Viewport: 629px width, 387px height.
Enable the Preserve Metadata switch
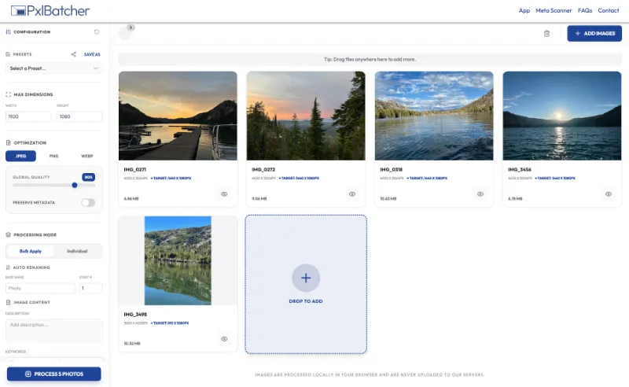click(88, 202)
